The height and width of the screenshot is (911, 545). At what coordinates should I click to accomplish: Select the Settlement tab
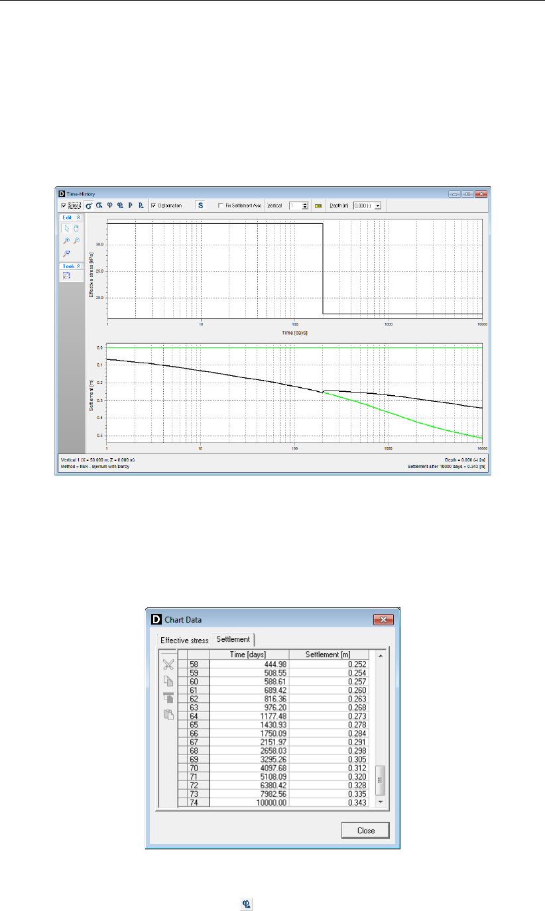(x=233, y=639)
